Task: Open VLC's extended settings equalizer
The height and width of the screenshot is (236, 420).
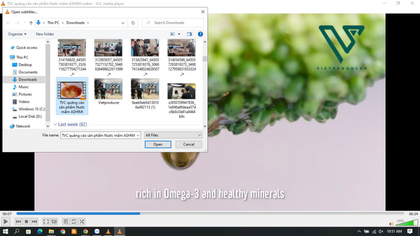Action: 54,221
